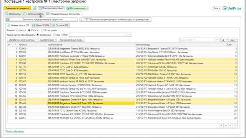Select 265/70 R16 TOYO Open Country name cell
246x138 pixels.
pos(91,74)
